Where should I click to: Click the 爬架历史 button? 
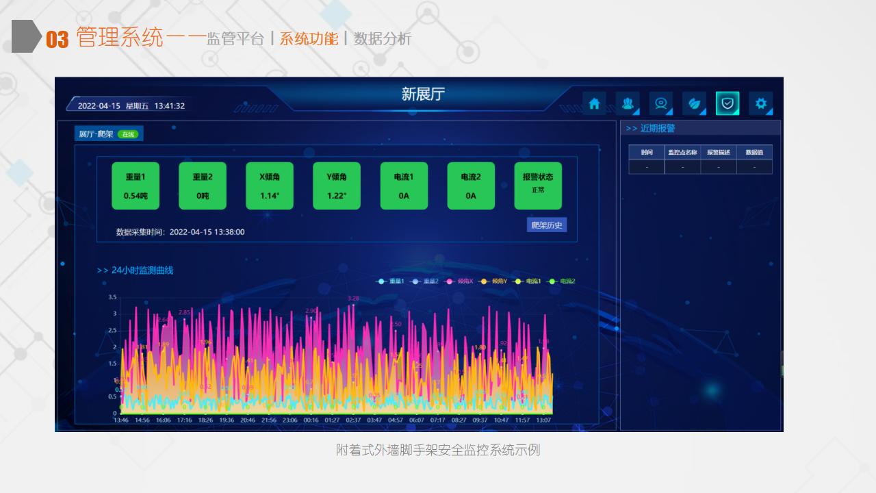point(547,225)
